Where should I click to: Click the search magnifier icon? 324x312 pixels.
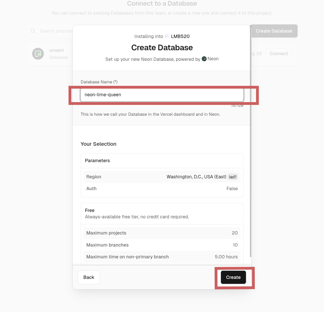33,31
